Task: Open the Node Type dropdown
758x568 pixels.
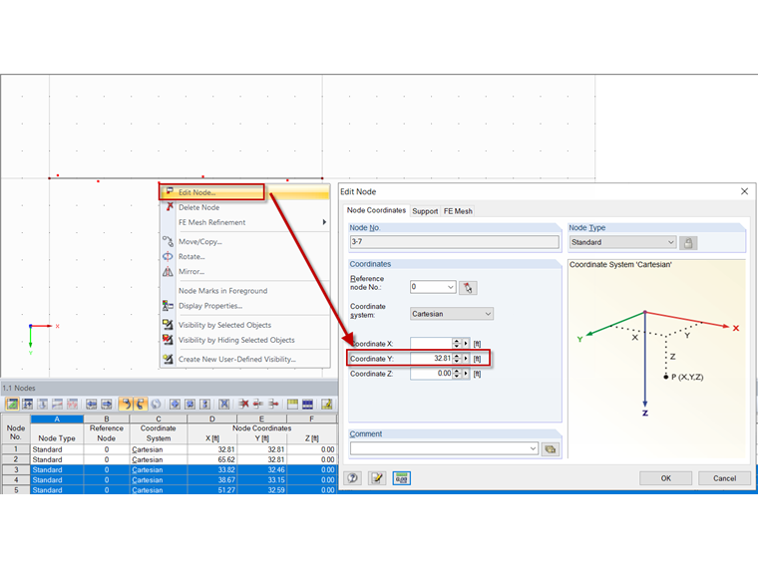Action: 622,242
